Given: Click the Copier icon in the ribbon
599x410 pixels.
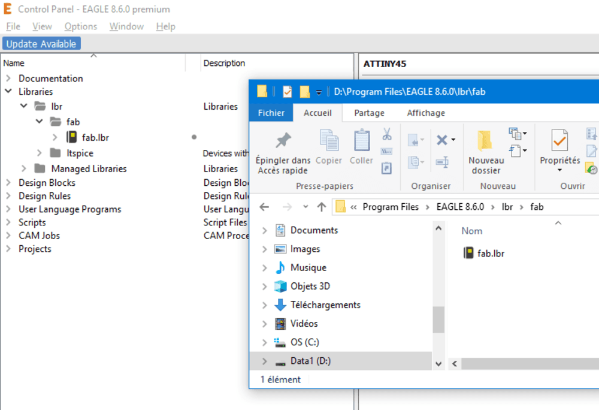Looking at the screenshot, I should (x=329, y=140).
